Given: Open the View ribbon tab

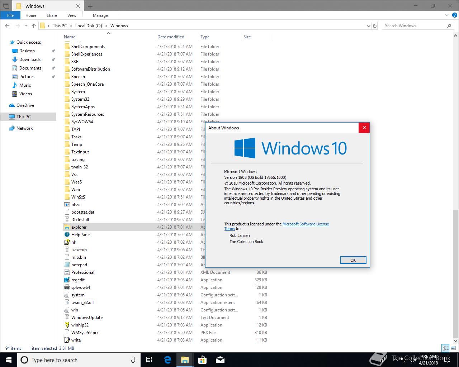Looking at the screenshot, I should (x=72, y=15).
